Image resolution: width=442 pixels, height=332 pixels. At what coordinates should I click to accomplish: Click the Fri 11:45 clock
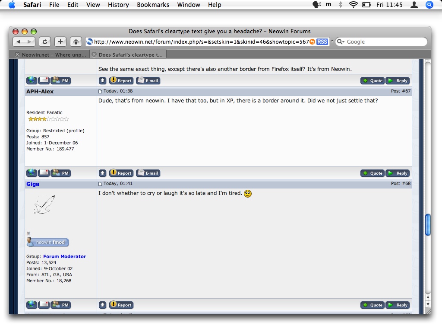coord(389,5)
